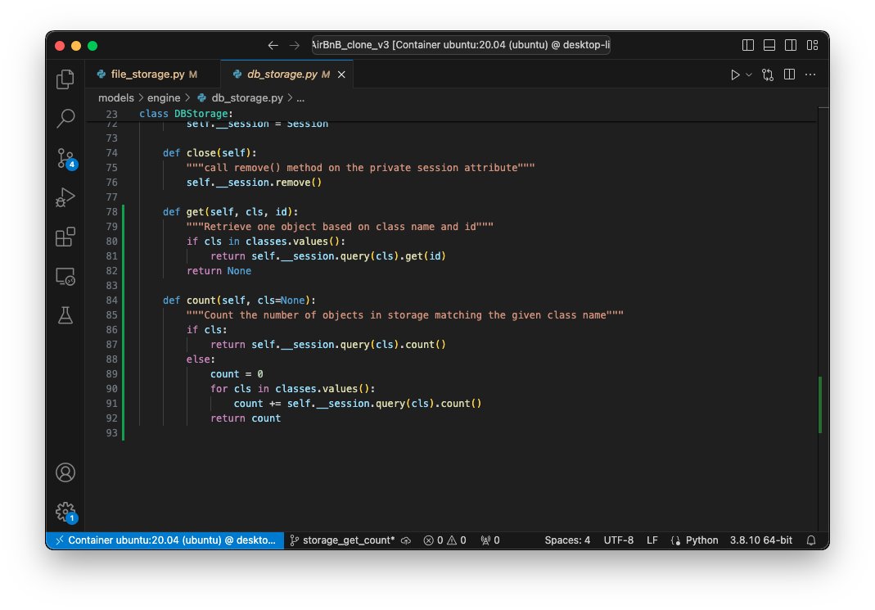Open the Accounts menu

click(65, 472)
